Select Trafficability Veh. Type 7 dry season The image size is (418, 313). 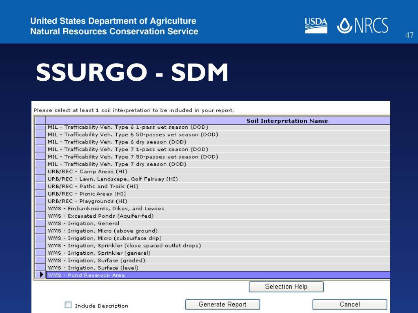tap(218, 164)
